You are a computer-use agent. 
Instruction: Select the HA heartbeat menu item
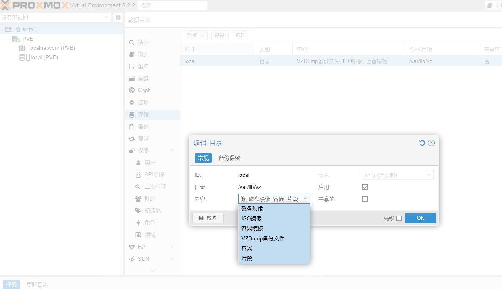[x=142, y=247]
